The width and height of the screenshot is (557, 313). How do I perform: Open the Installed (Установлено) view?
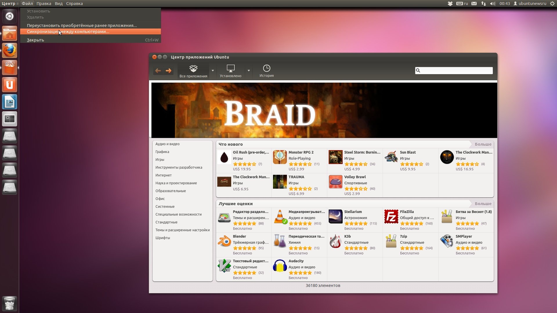[x=231, y=71]
